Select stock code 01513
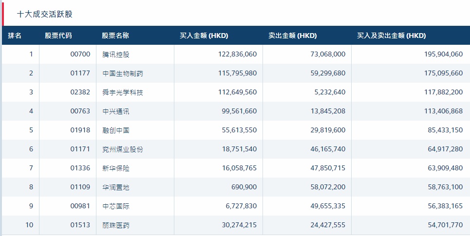Image resolution: width=470 pixels, height=236 pixels. click(80, 225)
